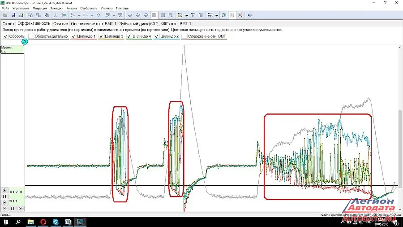Enable Опережение отн. ВМТ checkbox in legend
This screenshot has width=403, height=227.
[x=184, y=36]
